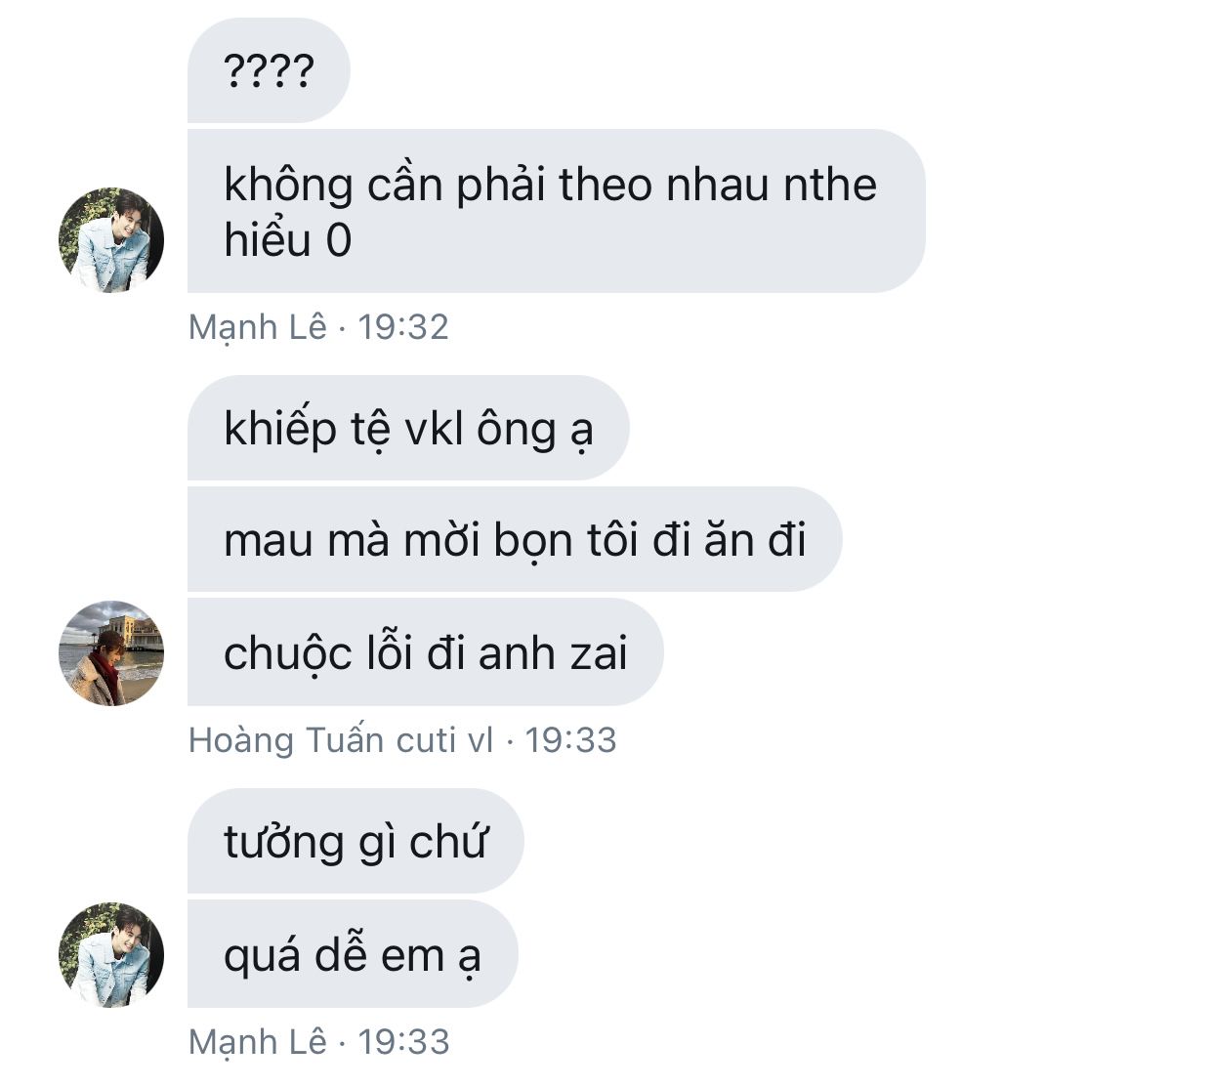Open the sender name 'Mạnh Lê' next to 19:33
This screenshot has width=1213, height=1087.
[258, 1042]
